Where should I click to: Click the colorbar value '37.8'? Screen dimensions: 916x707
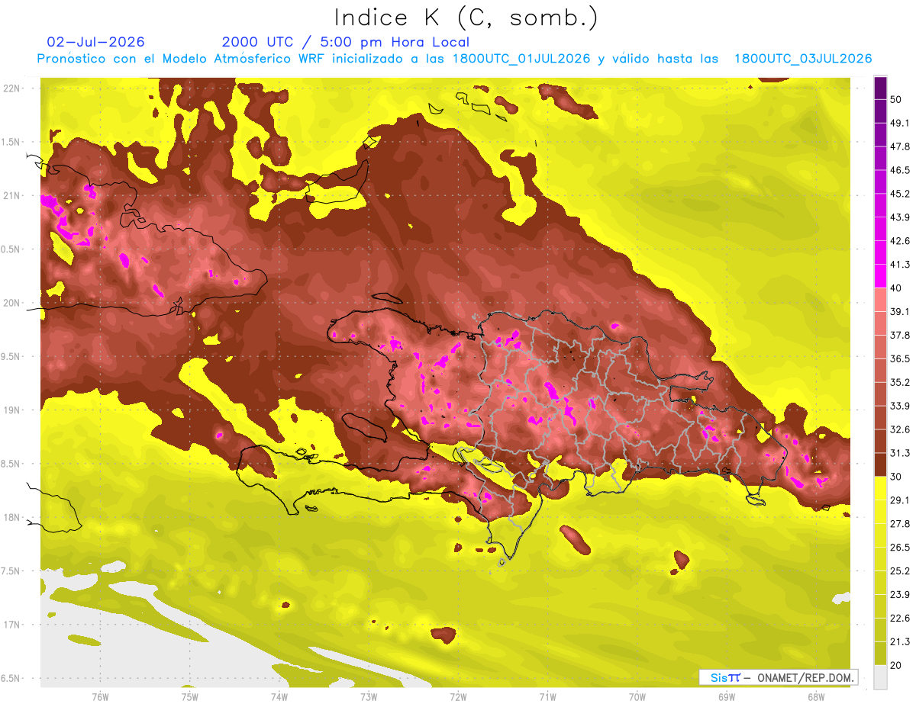(x=899, y=336)
